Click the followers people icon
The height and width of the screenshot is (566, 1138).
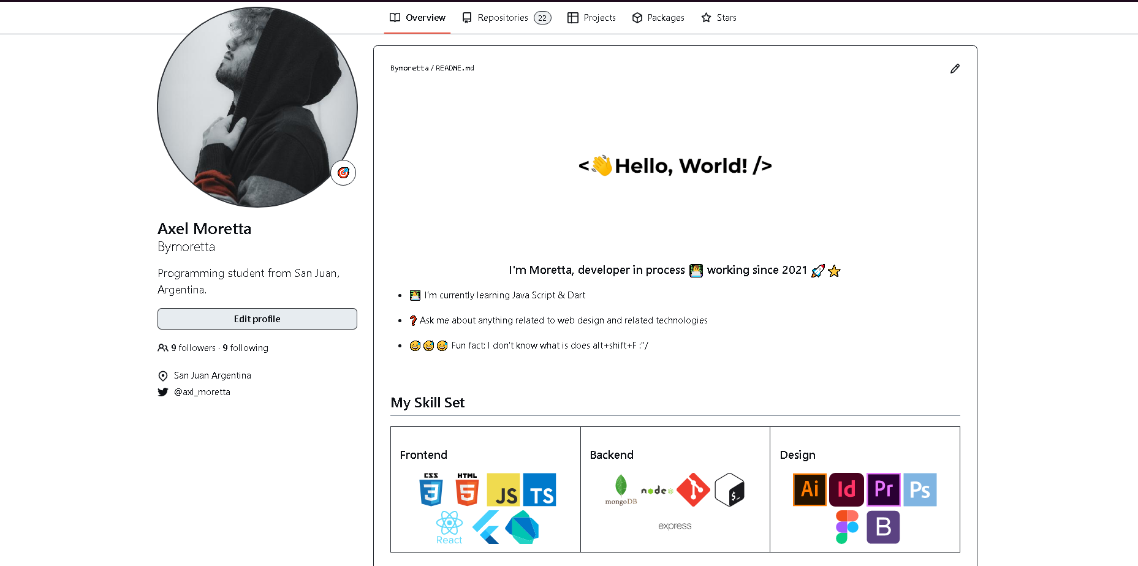[162, 348]
